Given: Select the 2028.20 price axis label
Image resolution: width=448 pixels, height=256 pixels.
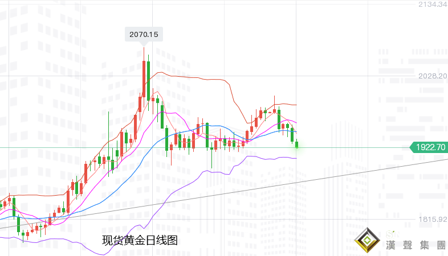Looking at the screenshot, I should pos(430,76).
